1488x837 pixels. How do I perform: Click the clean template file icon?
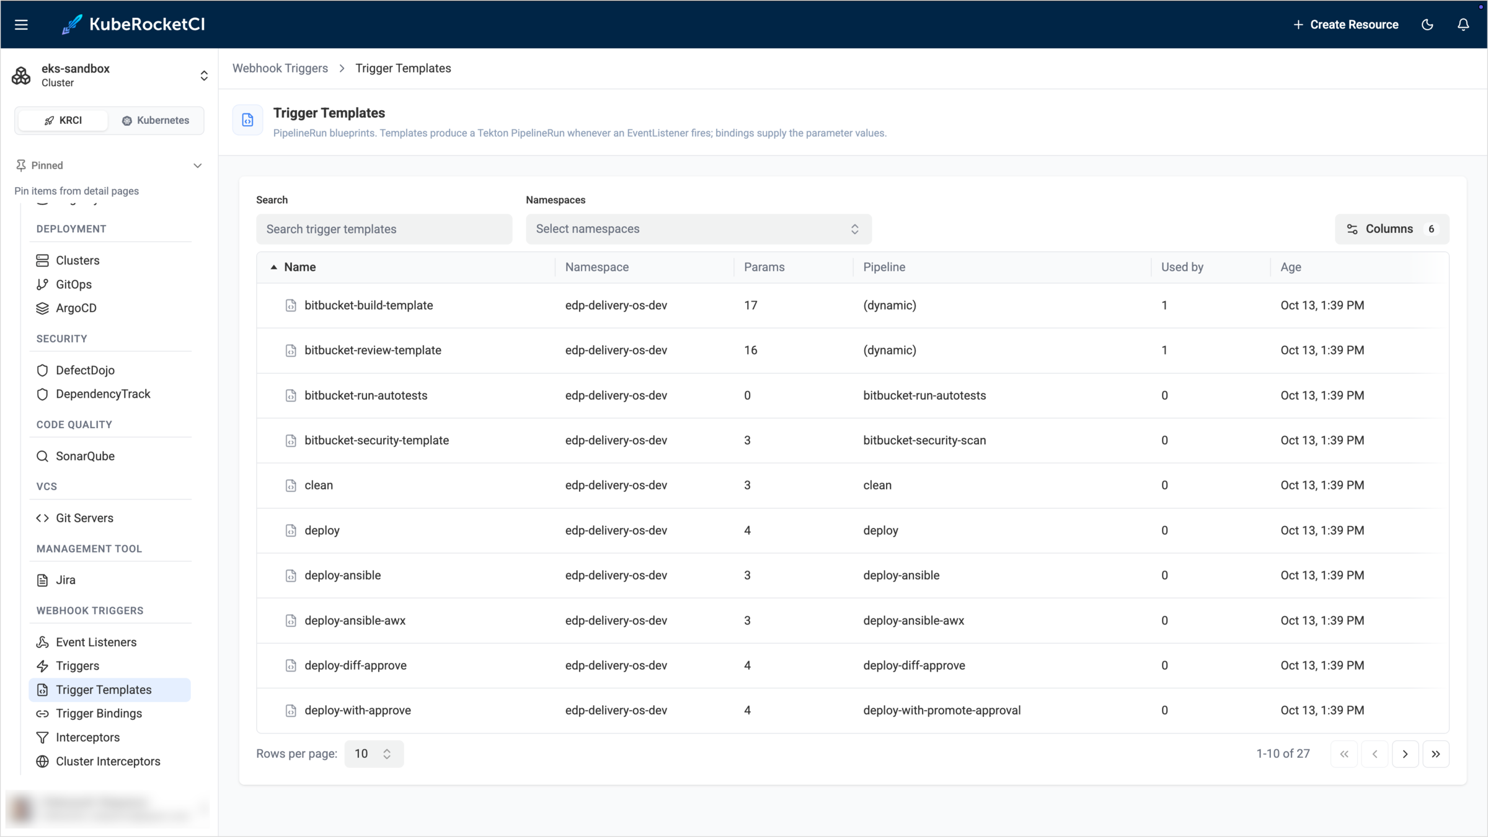(x=291, y=486)
